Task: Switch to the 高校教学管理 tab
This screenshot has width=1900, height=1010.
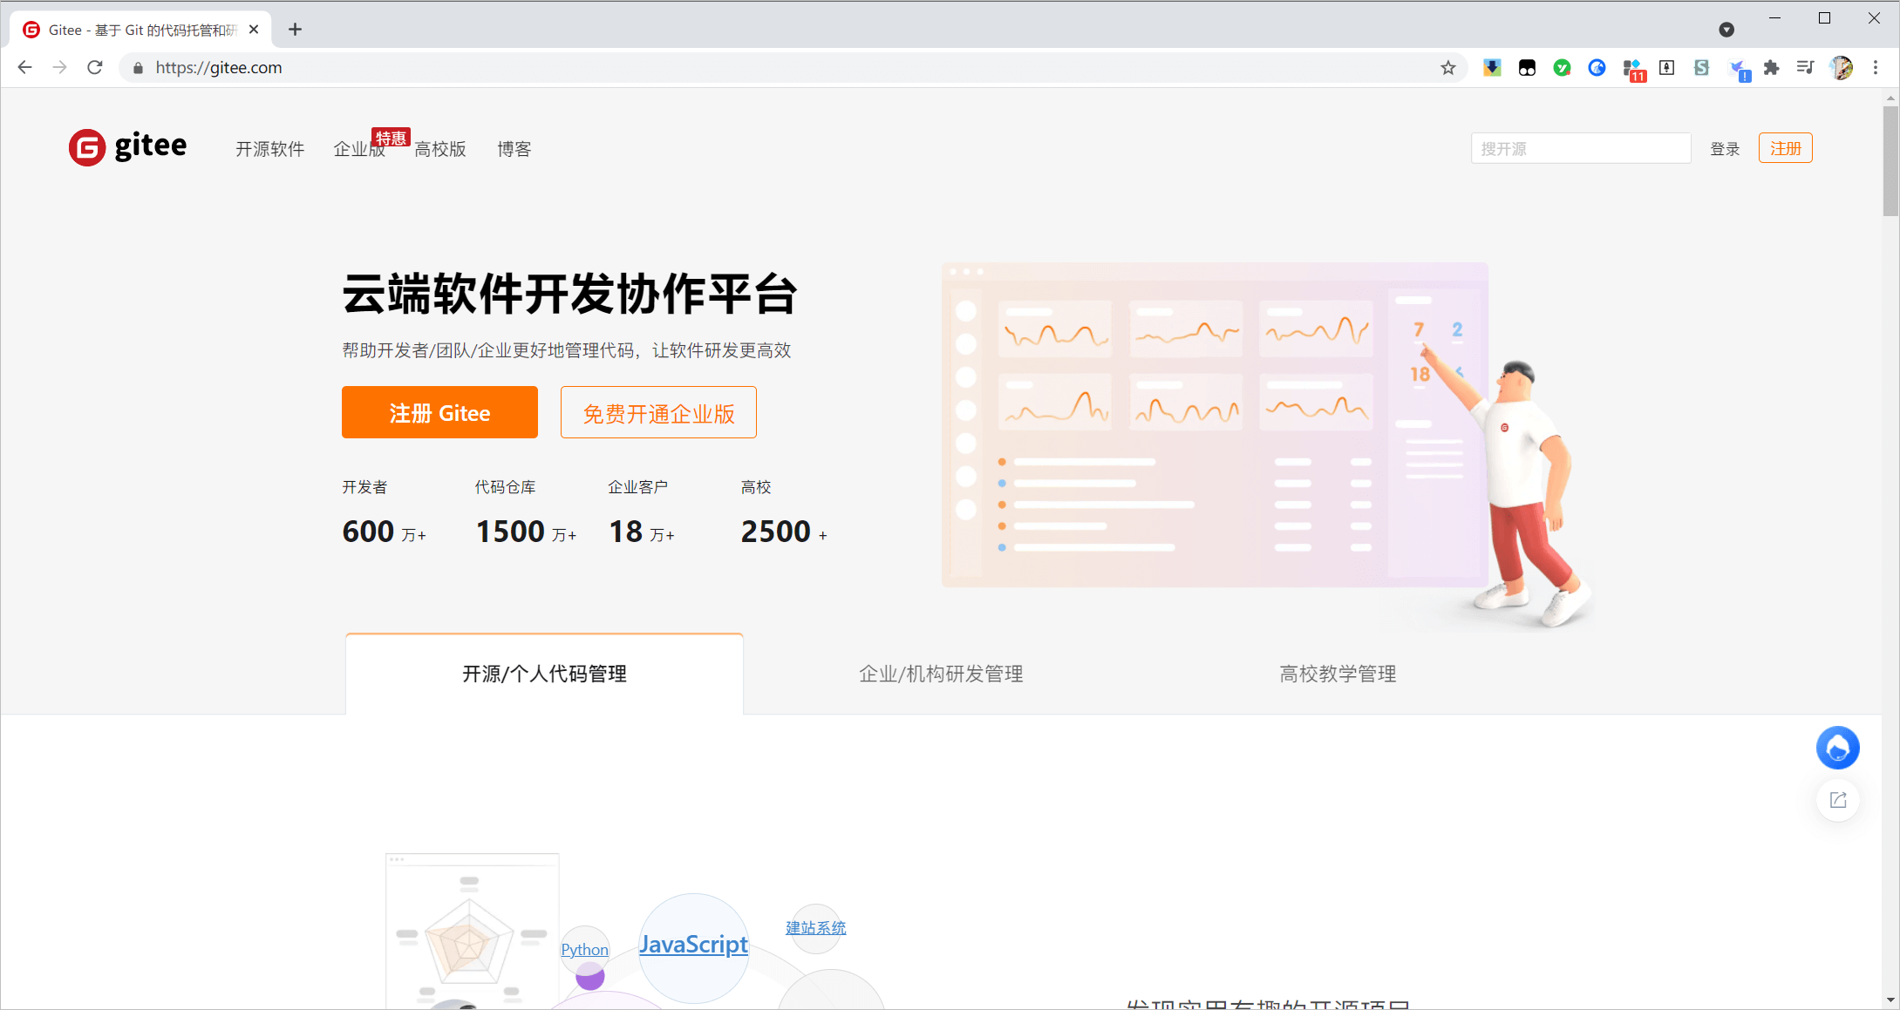Action: tap(1338, 674)
